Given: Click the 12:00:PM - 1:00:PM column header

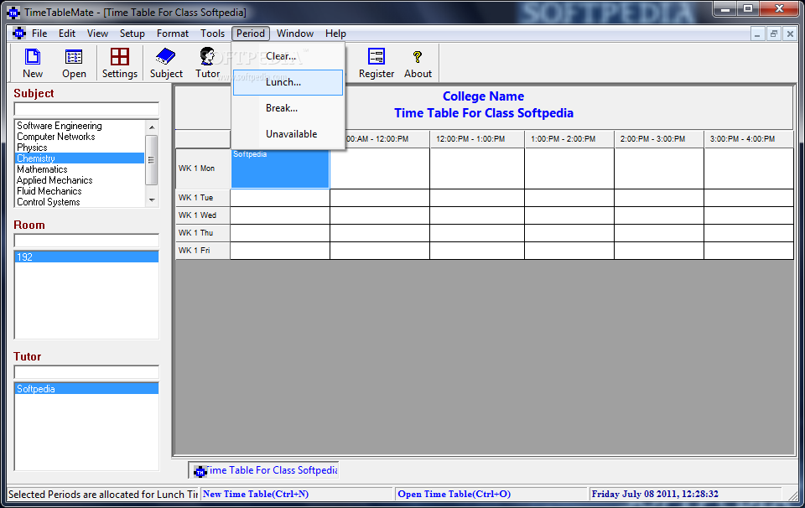Looking at the screenshot, I should tap(477, 139).
